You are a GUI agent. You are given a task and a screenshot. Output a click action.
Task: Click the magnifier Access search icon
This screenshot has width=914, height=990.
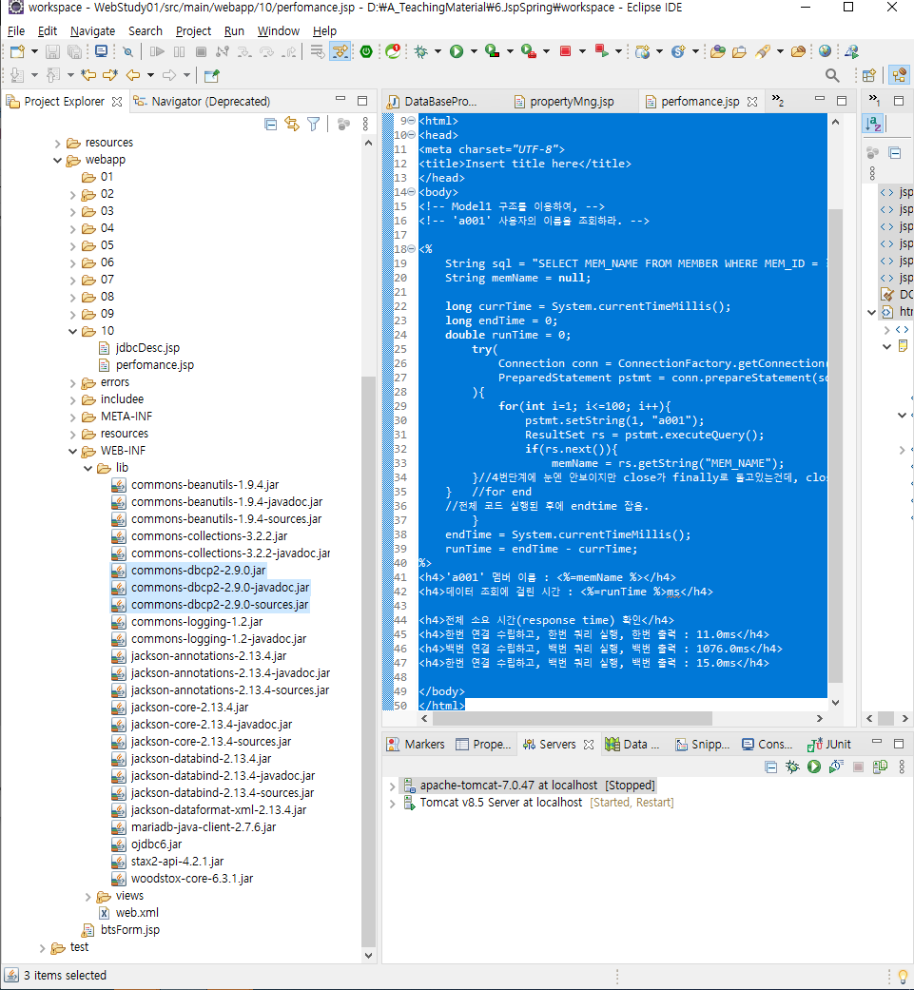tap(832, 76)
